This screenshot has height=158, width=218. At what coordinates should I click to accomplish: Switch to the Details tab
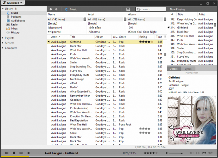click(x=174, y=69)
